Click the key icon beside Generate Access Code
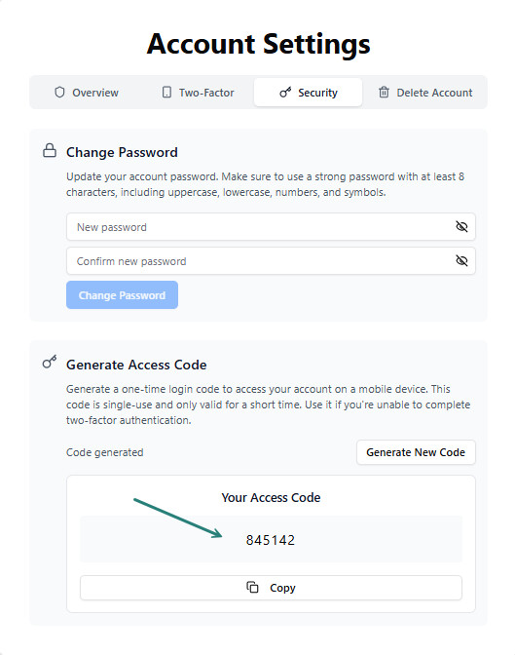The height and width of the screenshot is (655, 515). coord(50,363)
